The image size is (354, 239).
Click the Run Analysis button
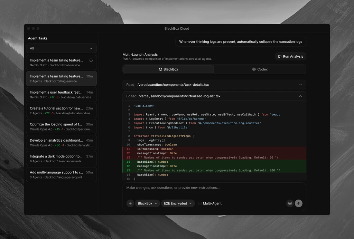click(290, 56)
